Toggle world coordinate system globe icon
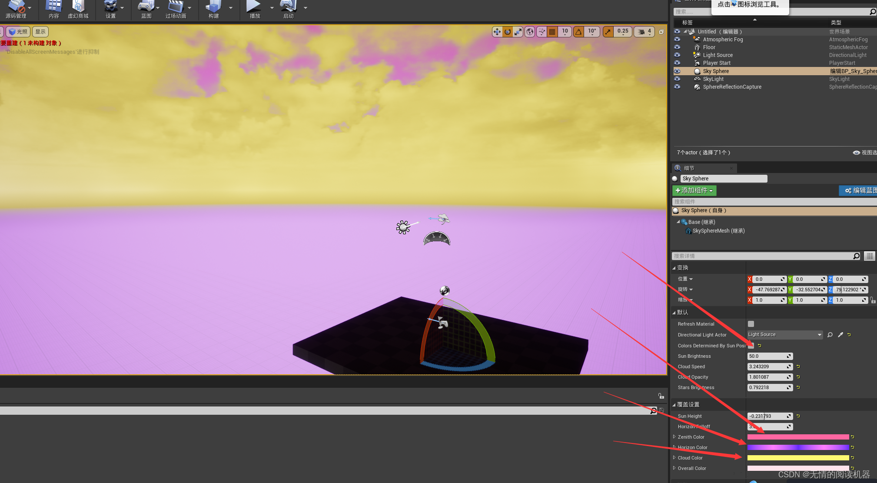Viewport: 877px width, 483px height. pyautogui.click(x=530, y=32)
